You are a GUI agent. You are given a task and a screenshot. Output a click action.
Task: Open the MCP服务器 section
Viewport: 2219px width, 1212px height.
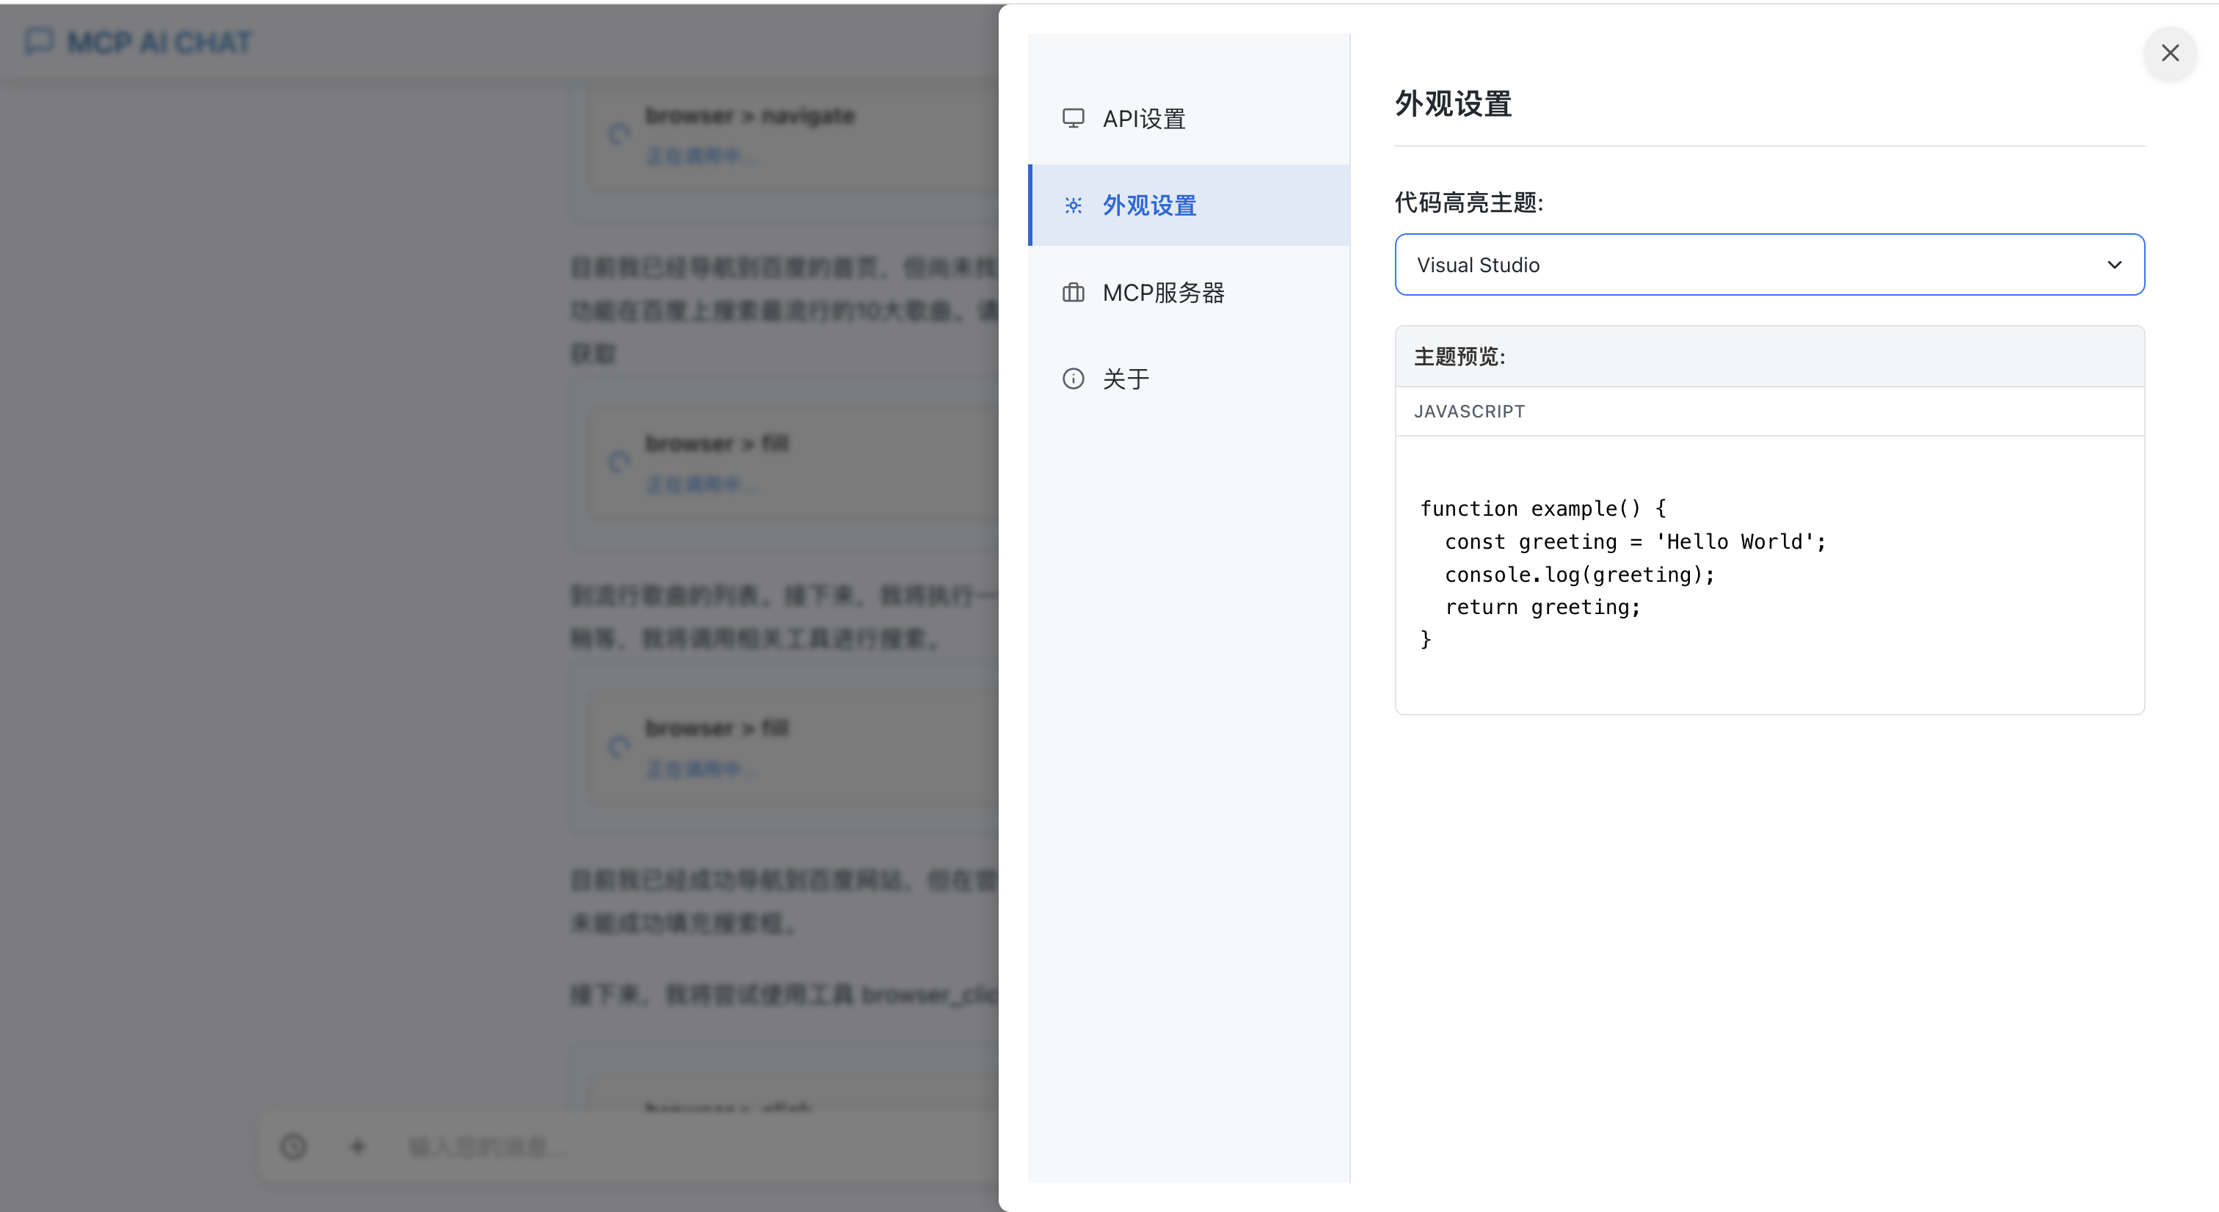tap(1165, 292)
